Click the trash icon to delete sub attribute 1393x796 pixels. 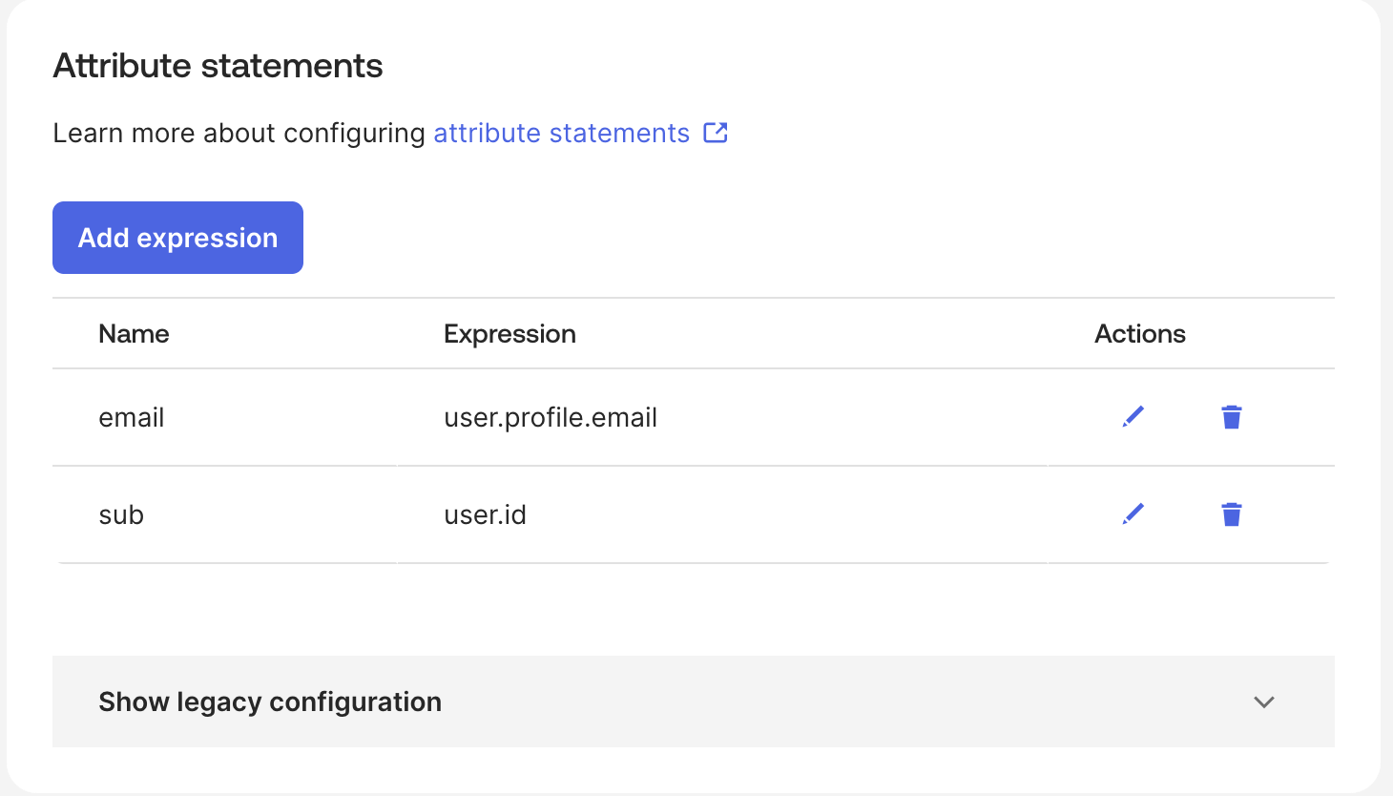1231,513
